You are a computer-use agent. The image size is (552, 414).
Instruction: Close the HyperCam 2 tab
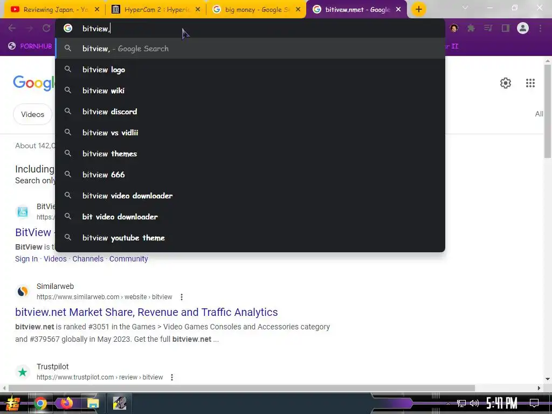[198, 10]
